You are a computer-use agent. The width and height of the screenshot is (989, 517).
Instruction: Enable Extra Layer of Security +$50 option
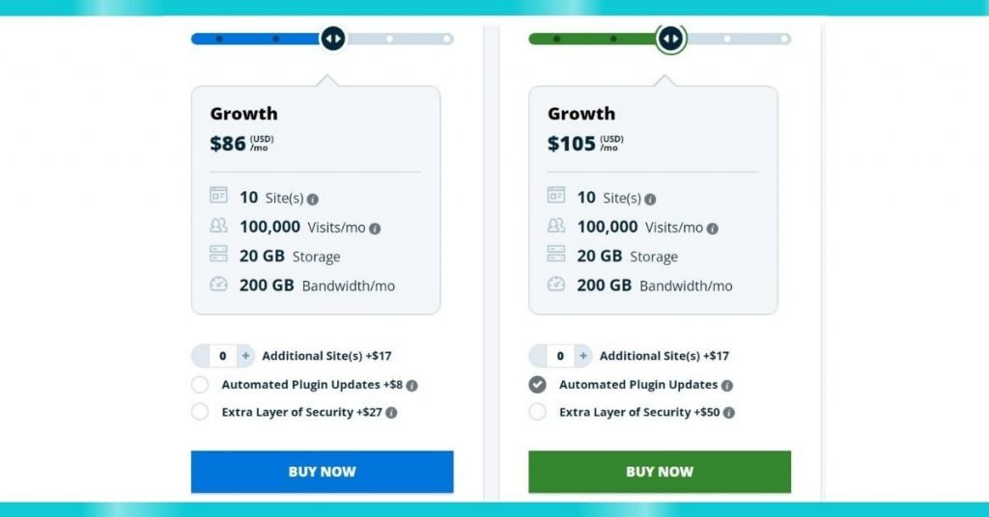pyautogui.click(x=537, y=412)
